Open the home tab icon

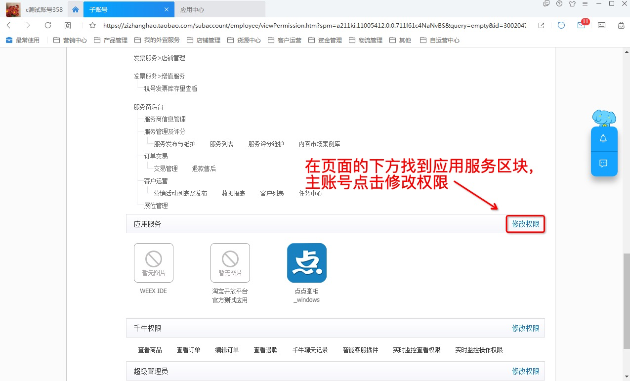(x=76, y=9)
